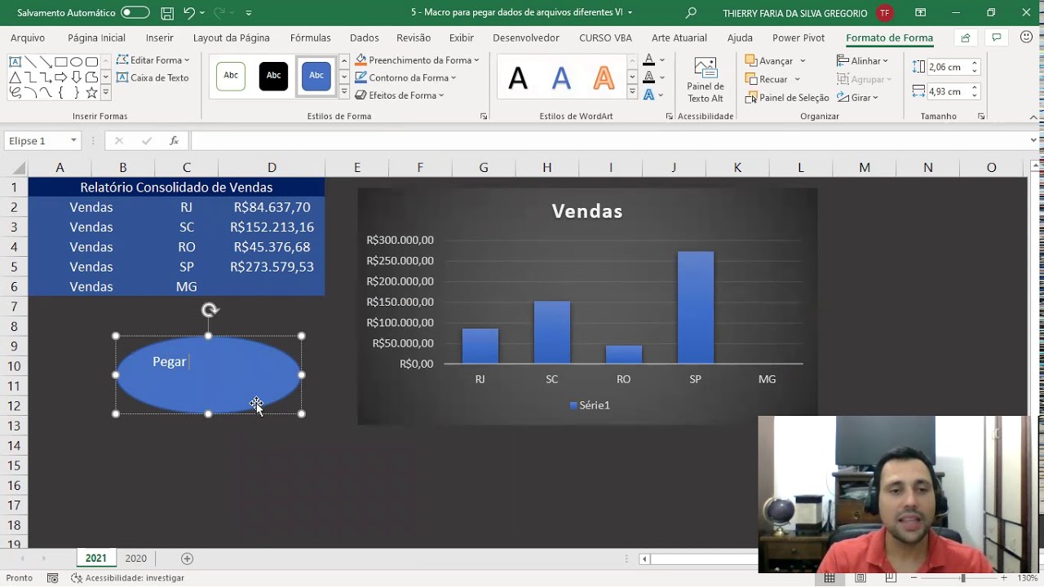Open Alinhar dropdown
Screen dimensions: 1044x587
[863, 61]
